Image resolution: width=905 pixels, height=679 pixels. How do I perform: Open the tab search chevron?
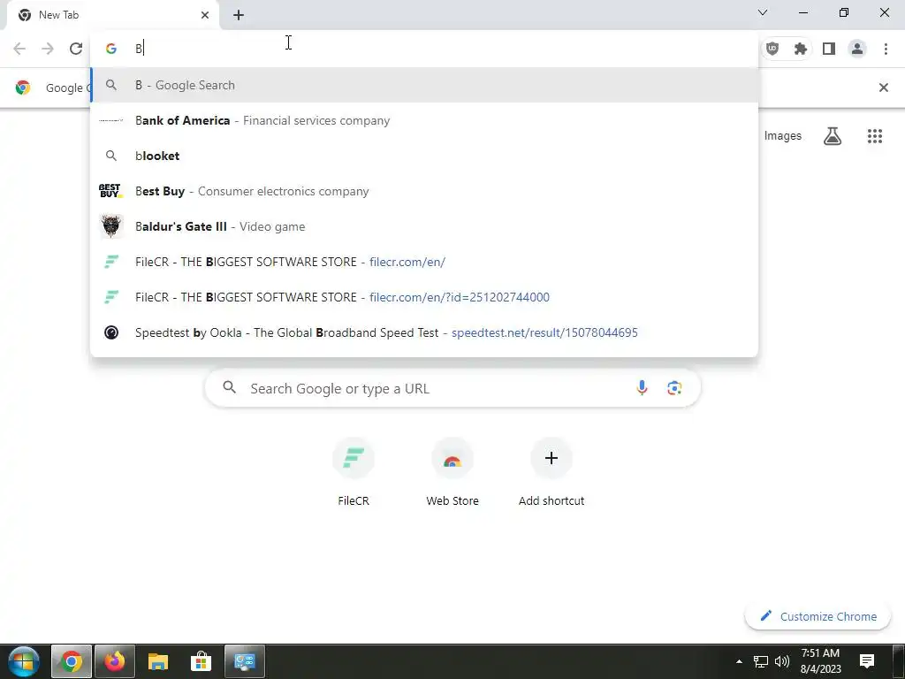click(x=763, y=12)
